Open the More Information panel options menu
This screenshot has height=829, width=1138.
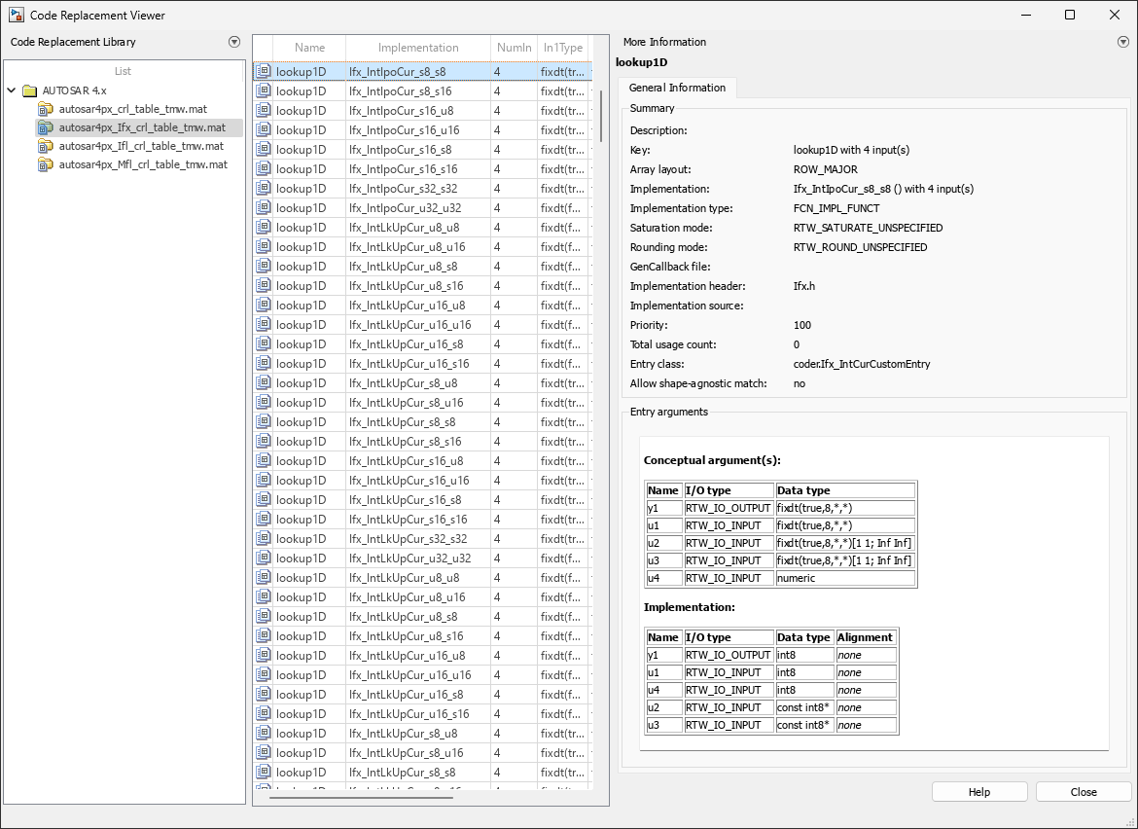[x=1123, y=42]
